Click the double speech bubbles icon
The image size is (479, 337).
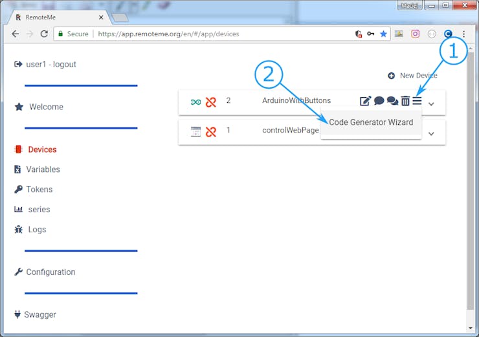point(392,101)
